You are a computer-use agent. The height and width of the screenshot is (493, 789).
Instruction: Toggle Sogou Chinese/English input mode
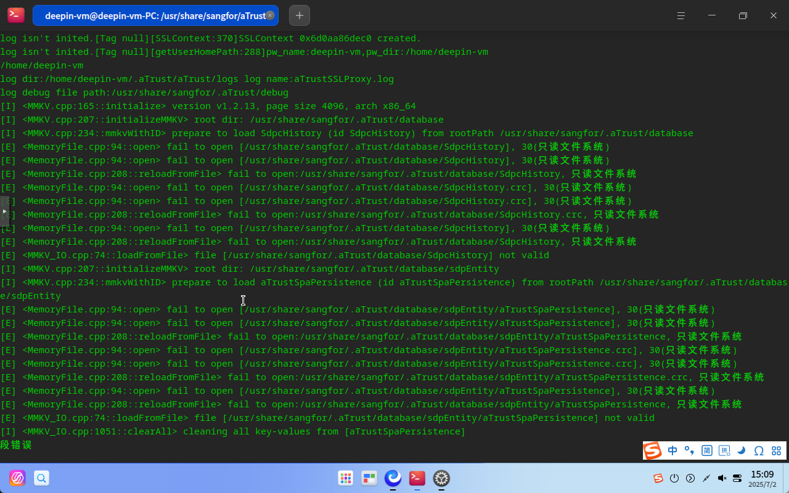pos(672,450)
